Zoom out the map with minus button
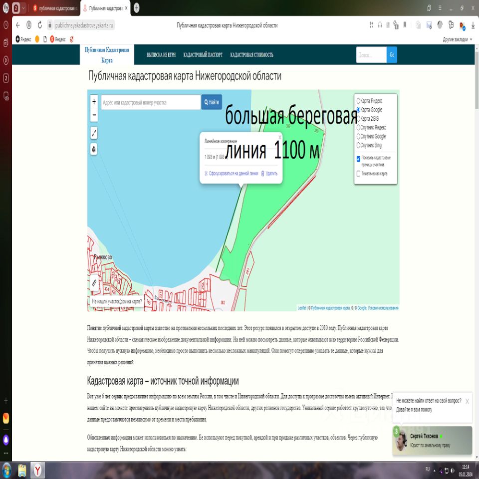The height and width of the screenshot is (479, 479). pyautogui.click(x=94, y=115)
